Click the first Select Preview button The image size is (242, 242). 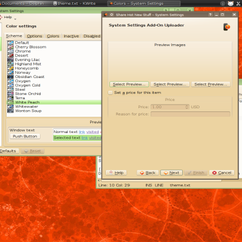tap(129, 84)
